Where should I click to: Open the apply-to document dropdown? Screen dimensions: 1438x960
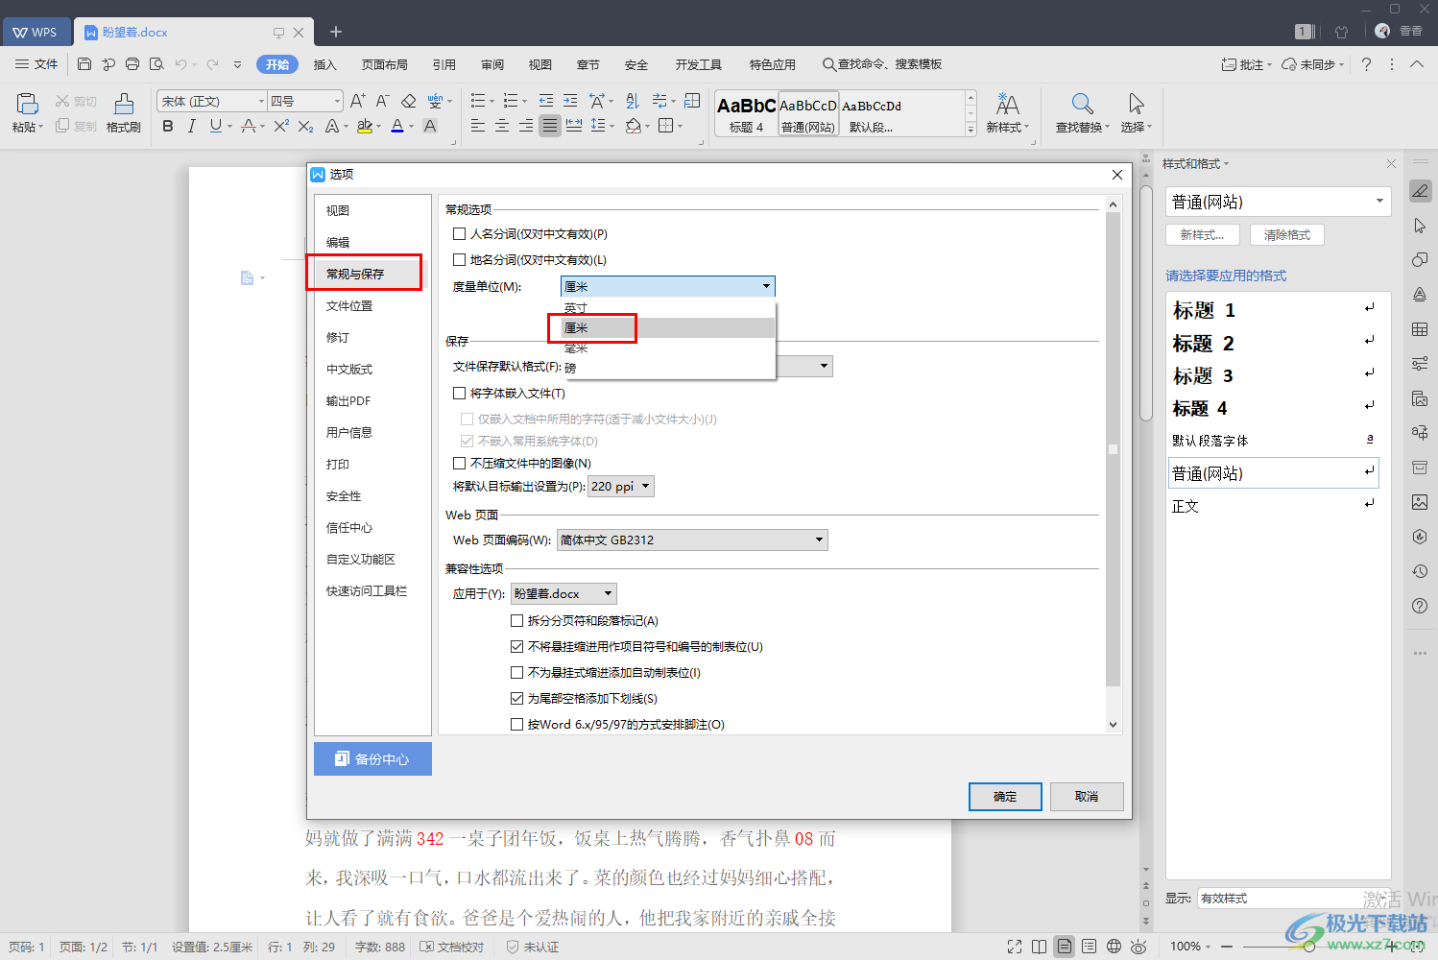[563, 594]
